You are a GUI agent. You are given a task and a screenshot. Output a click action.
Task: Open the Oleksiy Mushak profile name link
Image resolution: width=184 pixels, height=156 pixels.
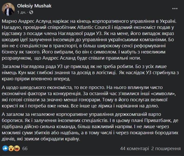pyautogui.click(x=34, y=6)
